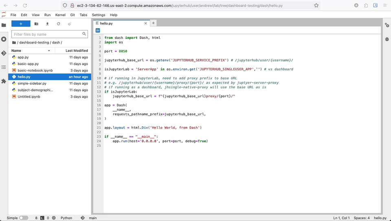This screenshot has height=221, width=391.
Task: Open basic-notebook.ipynb in file list
Action: (x=35, y=70)
